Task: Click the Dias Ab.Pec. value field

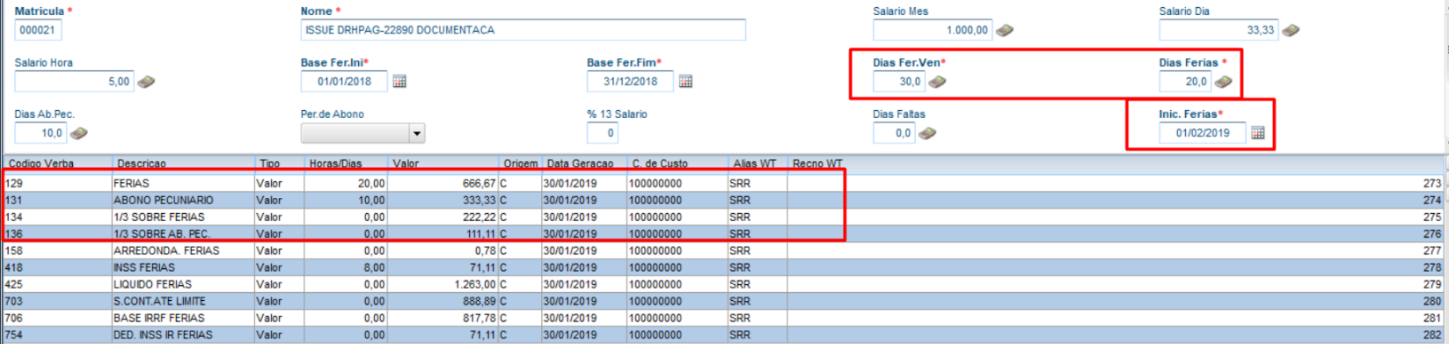Action: coord(40,134)
